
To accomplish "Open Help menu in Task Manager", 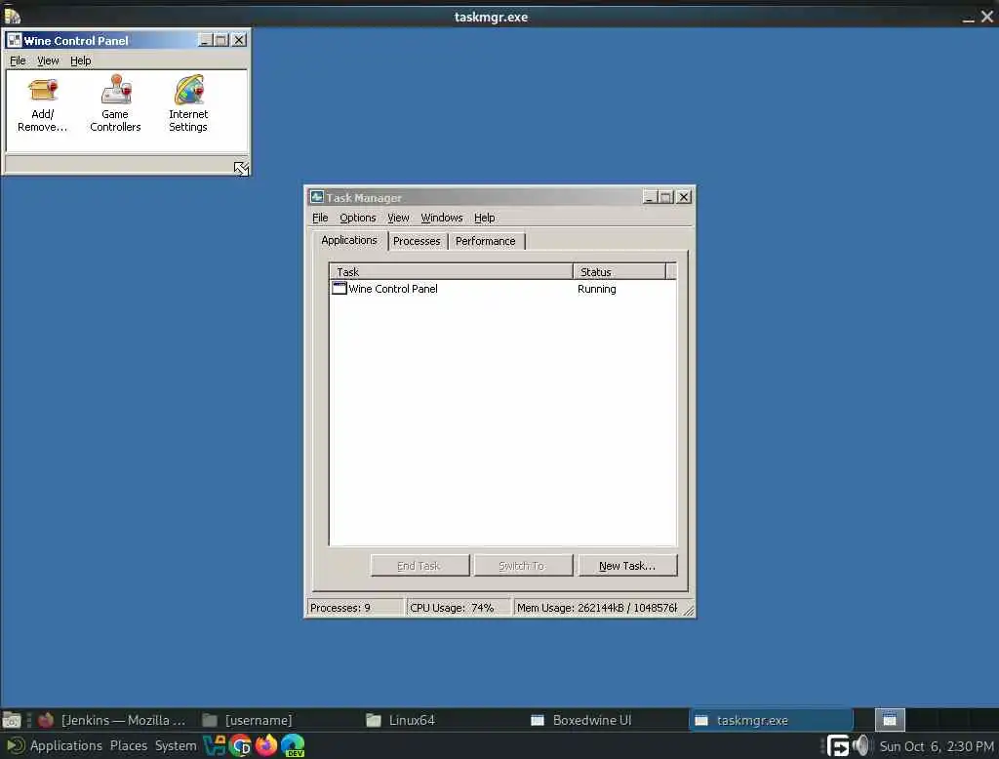I will (x=484, y=218).
